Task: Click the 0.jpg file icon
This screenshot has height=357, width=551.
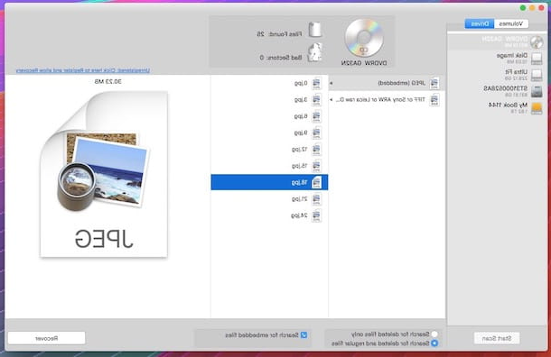Action: [x=316, y=83]
